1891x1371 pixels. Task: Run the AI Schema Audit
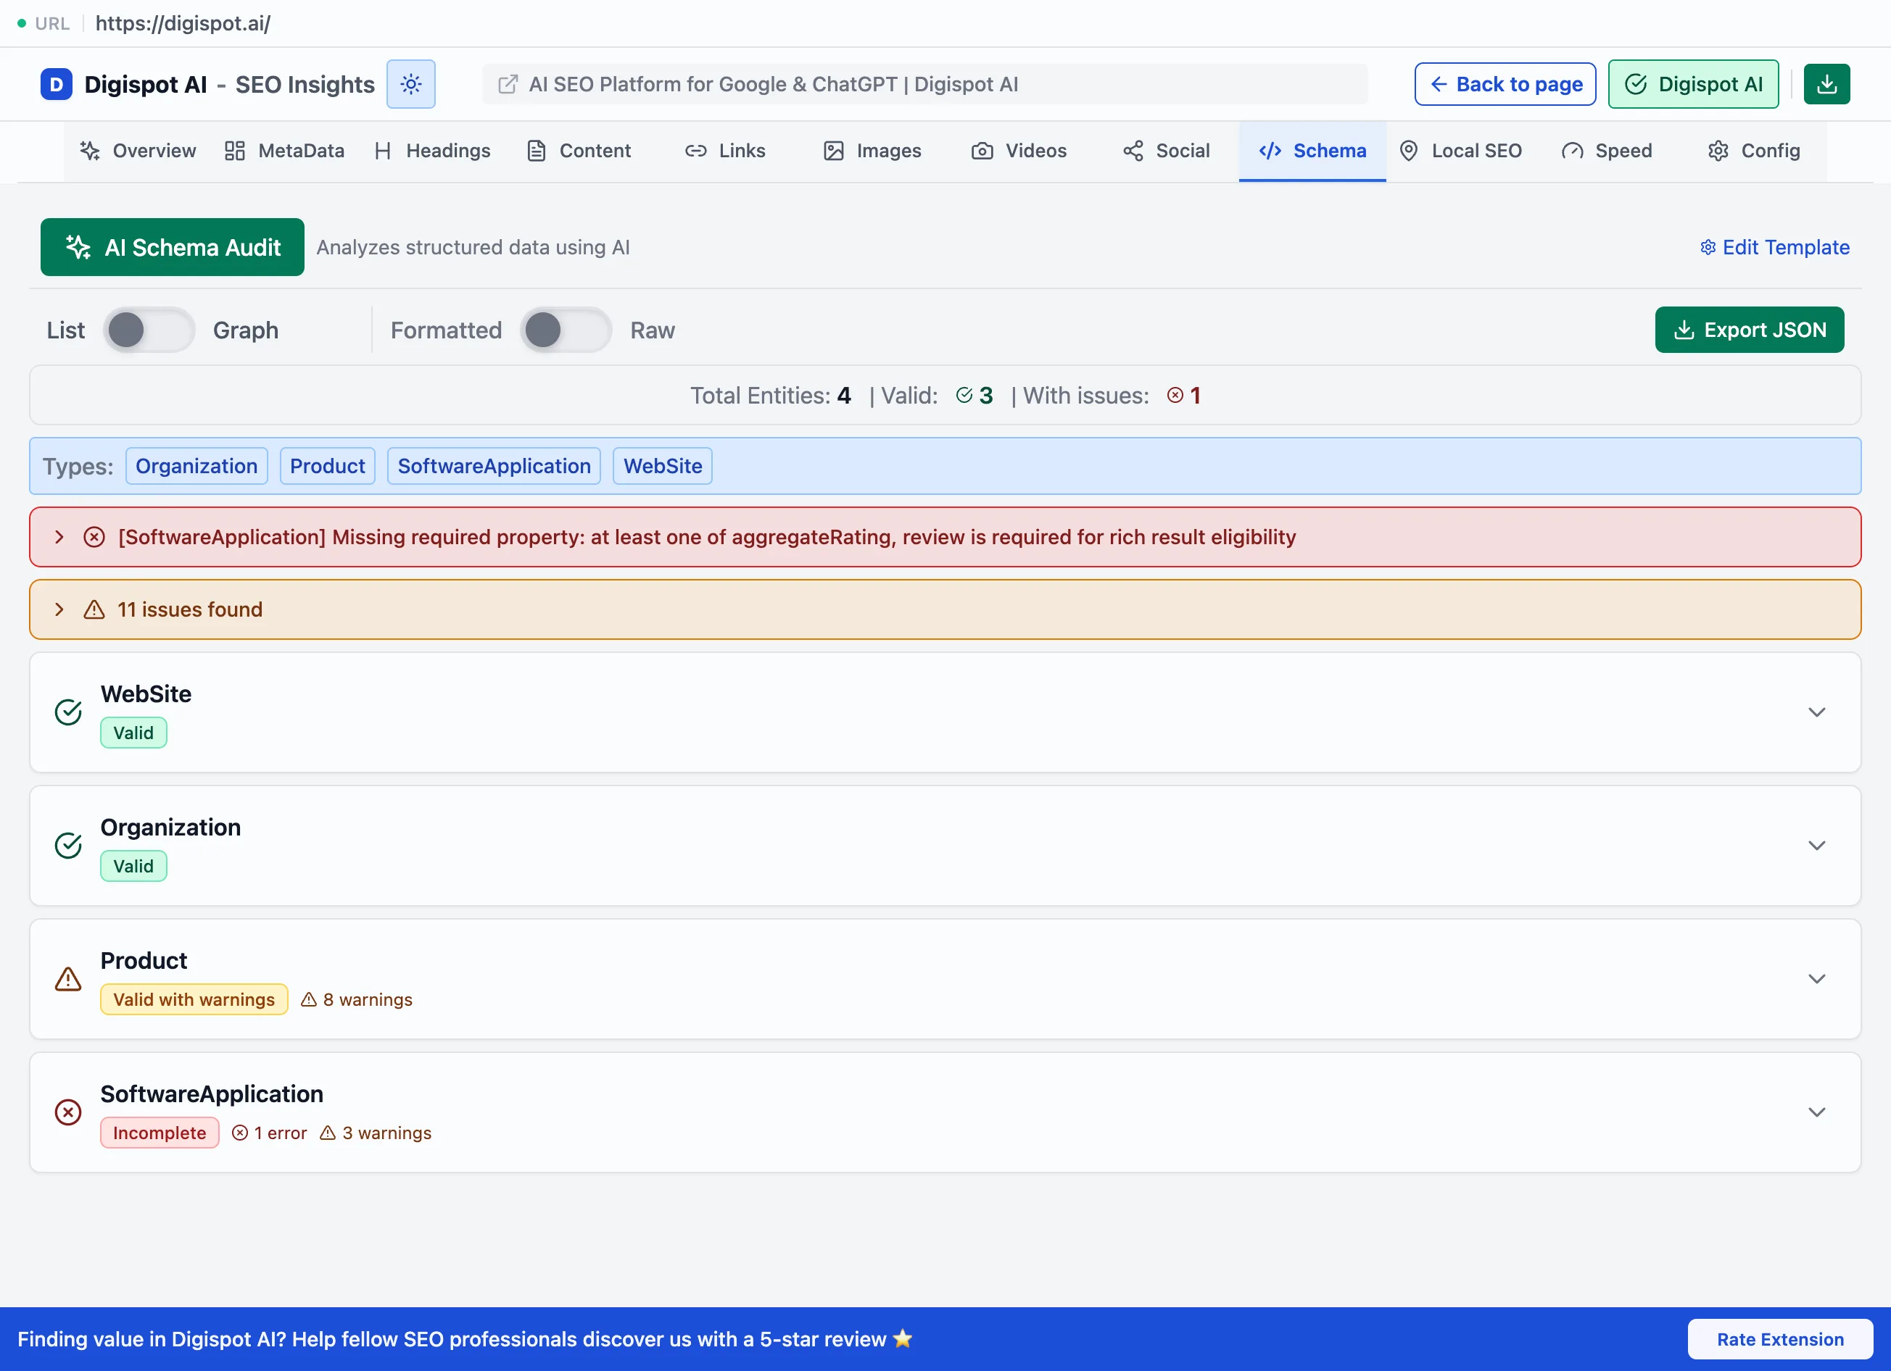point(173,248)
